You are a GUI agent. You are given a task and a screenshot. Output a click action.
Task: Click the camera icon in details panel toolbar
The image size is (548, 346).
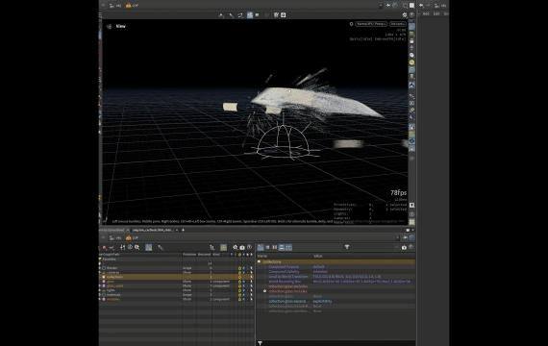pyautogui.click(x=404, y=247)
